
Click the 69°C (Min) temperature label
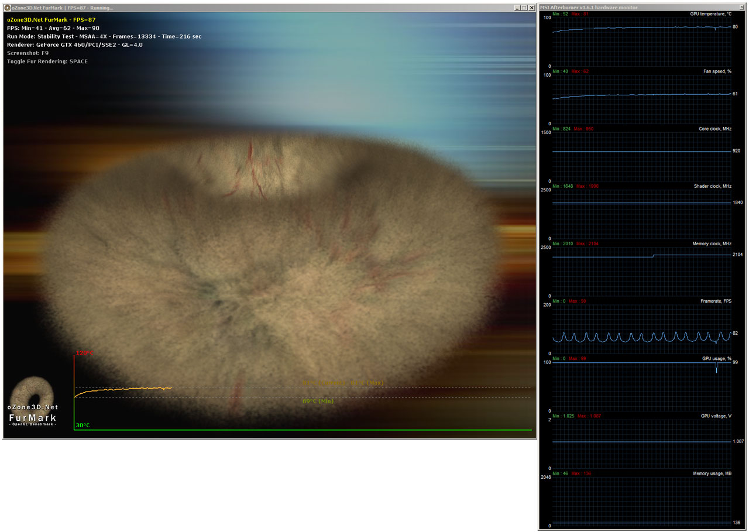click(318, 401)
